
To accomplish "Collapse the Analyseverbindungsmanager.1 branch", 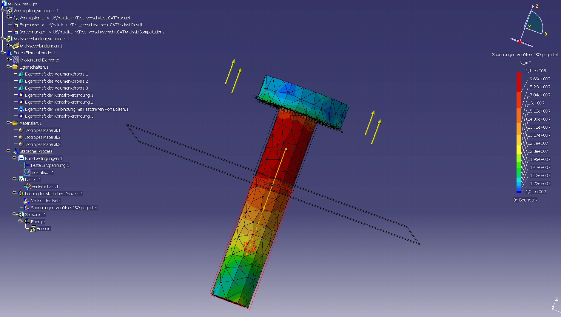I will coord(3,38).
